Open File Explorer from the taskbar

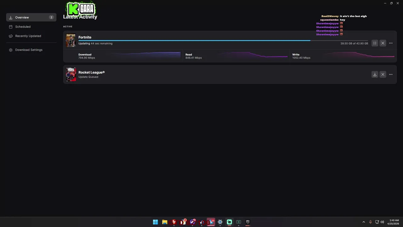165,222
